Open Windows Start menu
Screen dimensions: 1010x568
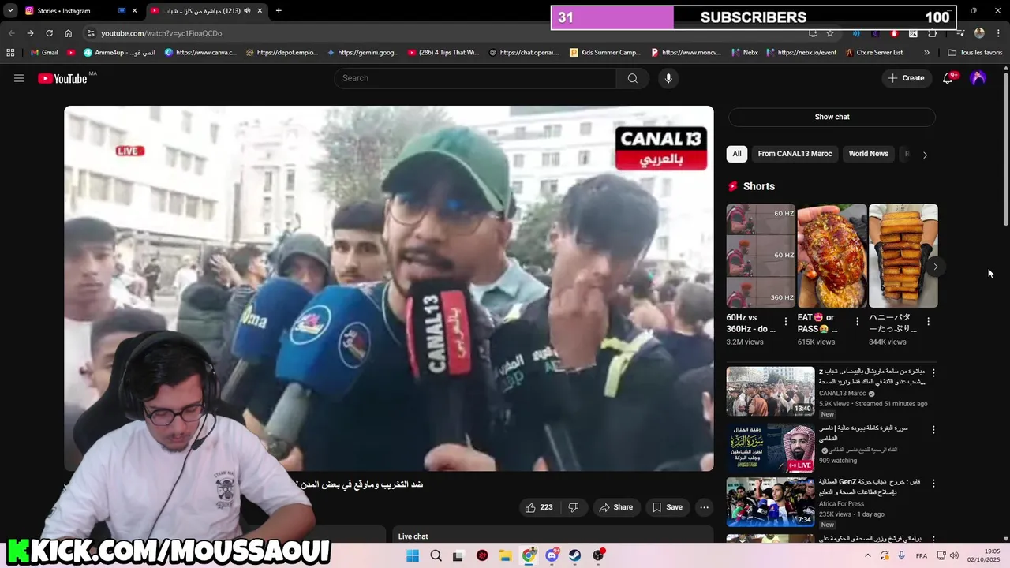[x=413, y=555]
